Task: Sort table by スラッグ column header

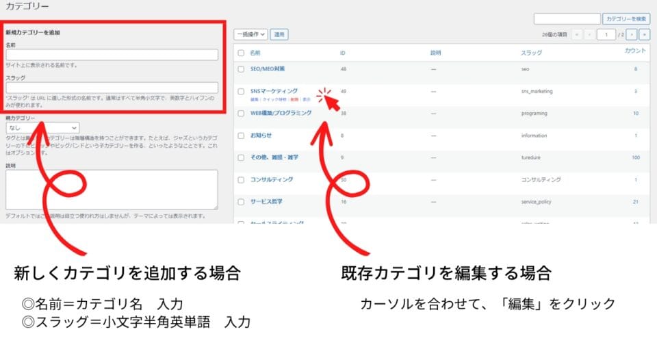Action: point(531,53)
